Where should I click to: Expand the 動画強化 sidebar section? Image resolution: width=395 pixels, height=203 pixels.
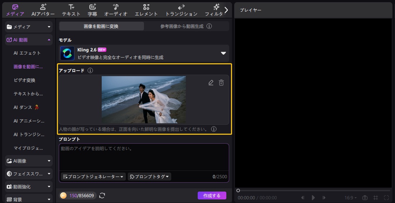click(29, 187)
